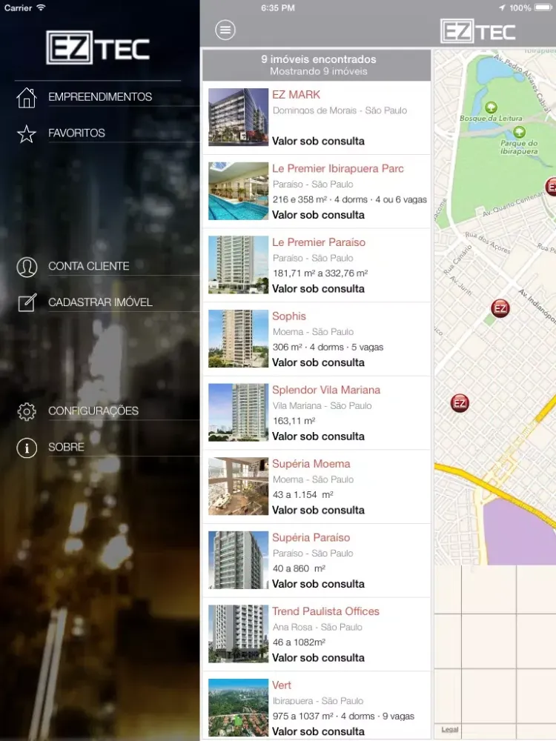
Task: Click Le Premier Paraíso tower thumbnail
Action: coord(238,265)
